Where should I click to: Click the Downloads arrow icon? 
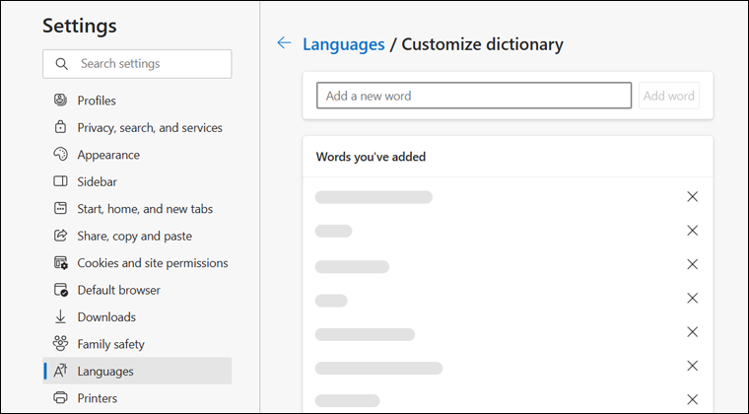pos(60,317)
